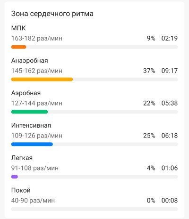This screenshot has width=189, height=219.
Task: Click the 37% percentage value
Action: 149,71
